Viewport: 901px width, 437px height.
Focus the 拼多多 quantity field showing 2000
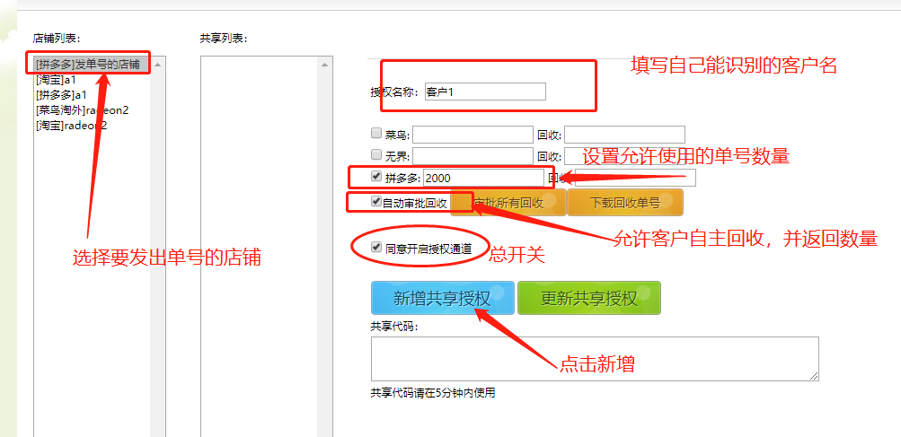tap(482, 178)
